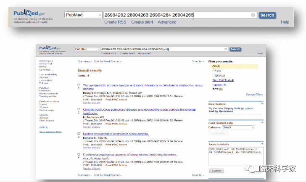Select the Free full text sidebar filter
This screenshot has width=306, height=182.
46,80
